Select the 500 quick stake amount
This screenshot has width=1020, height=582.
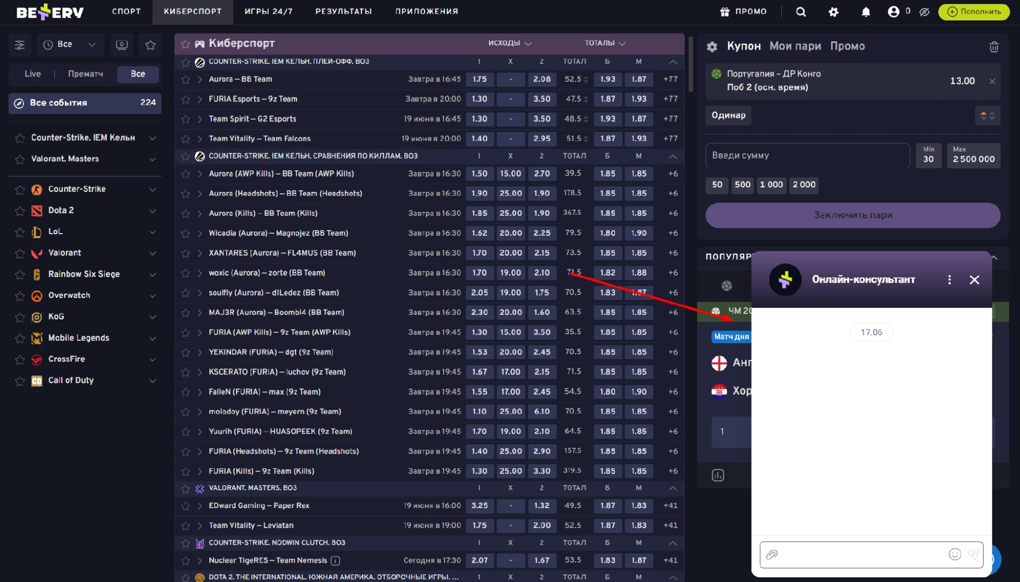[x=742, y=185]
